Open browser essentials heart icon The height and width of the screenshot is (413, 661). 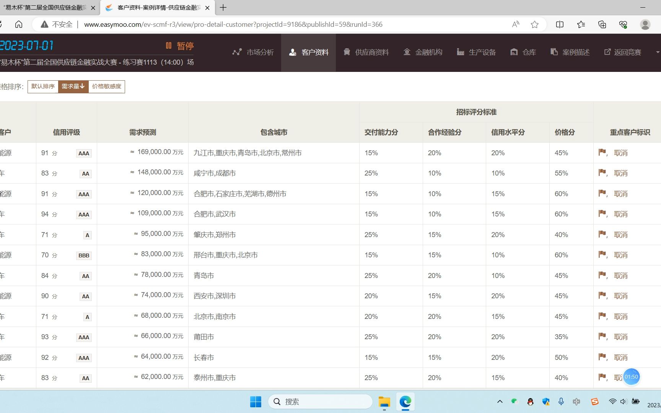623,24
